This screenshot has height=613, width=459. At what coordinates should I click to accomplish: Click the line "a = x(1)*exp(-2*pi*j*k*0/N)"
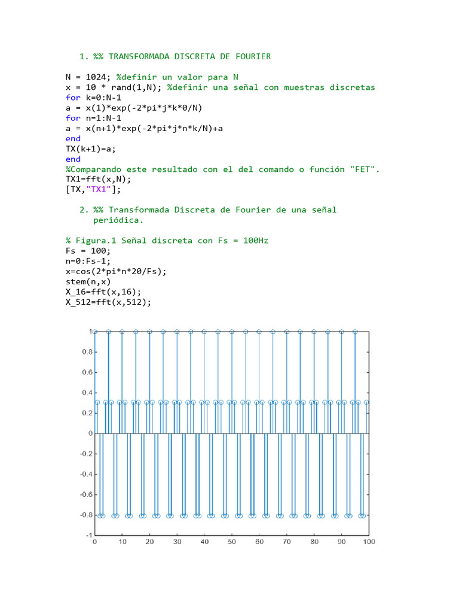coord(134,108)
